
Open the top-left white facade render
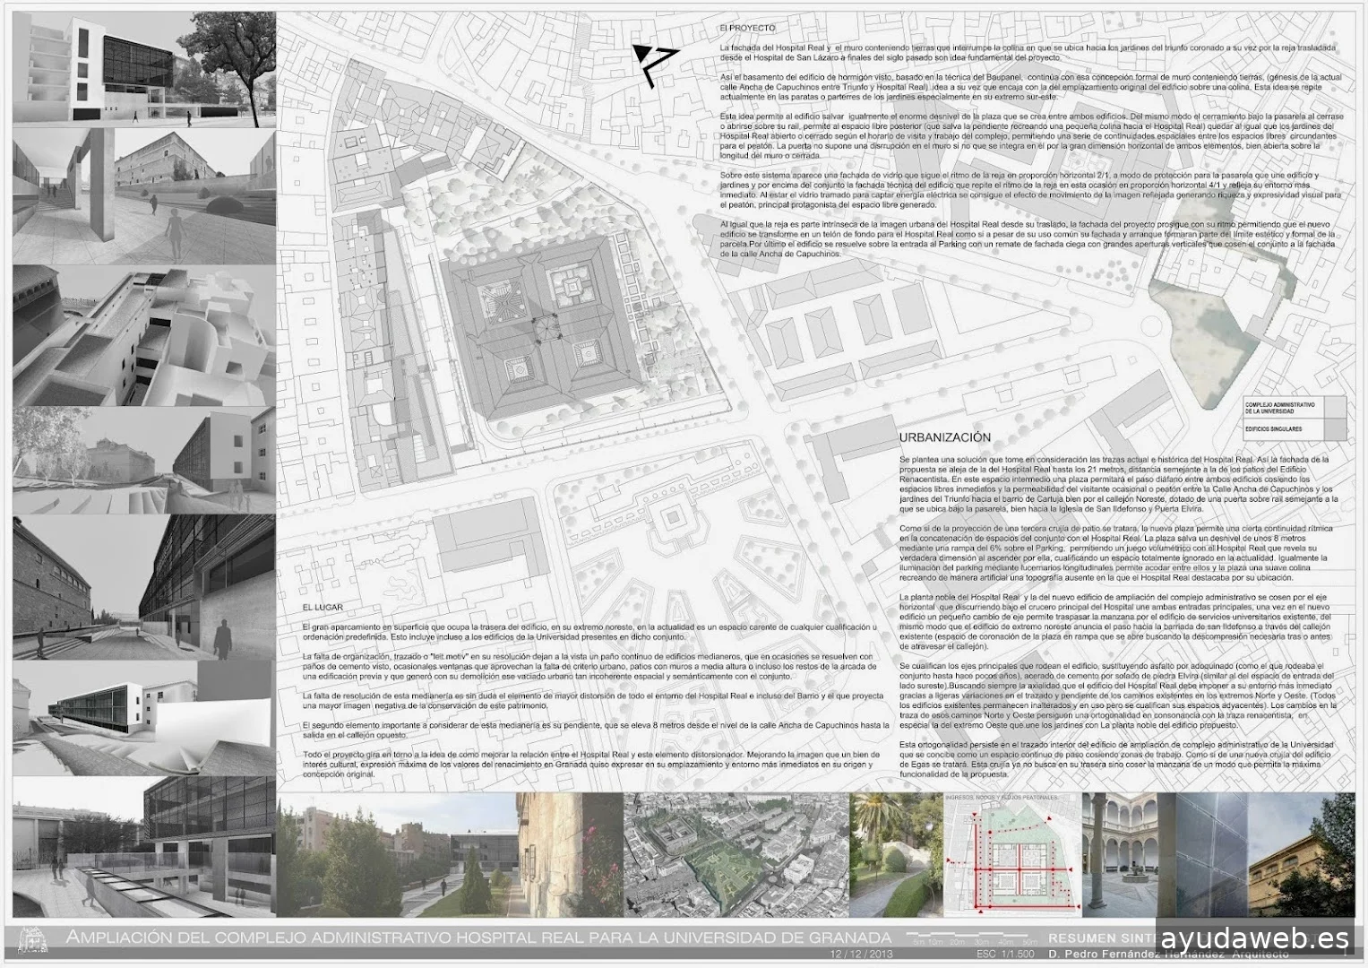(143, 69)
